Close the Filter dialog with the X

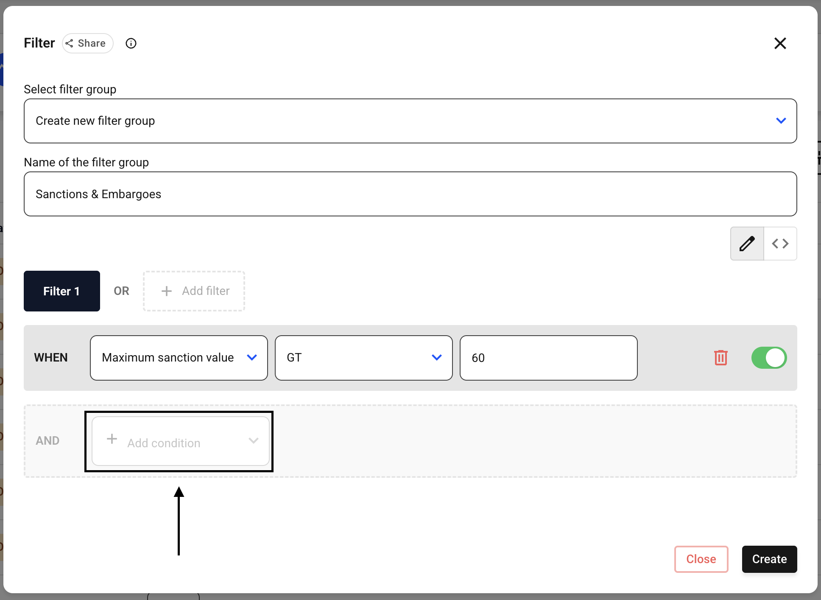tap(780, 43)
